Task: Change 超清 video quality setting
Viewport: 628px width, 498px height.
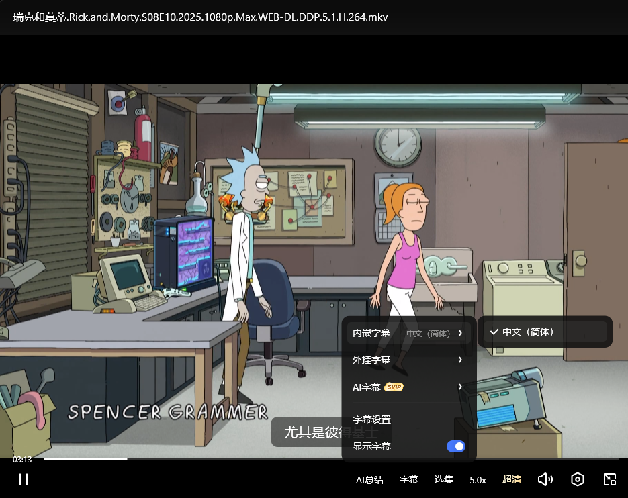Action: click(x=511, y=479)
